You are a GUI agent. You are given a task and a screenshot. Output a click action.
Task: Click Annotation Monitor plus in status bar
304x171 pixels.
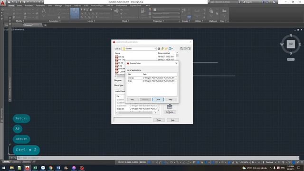[259, 162]
